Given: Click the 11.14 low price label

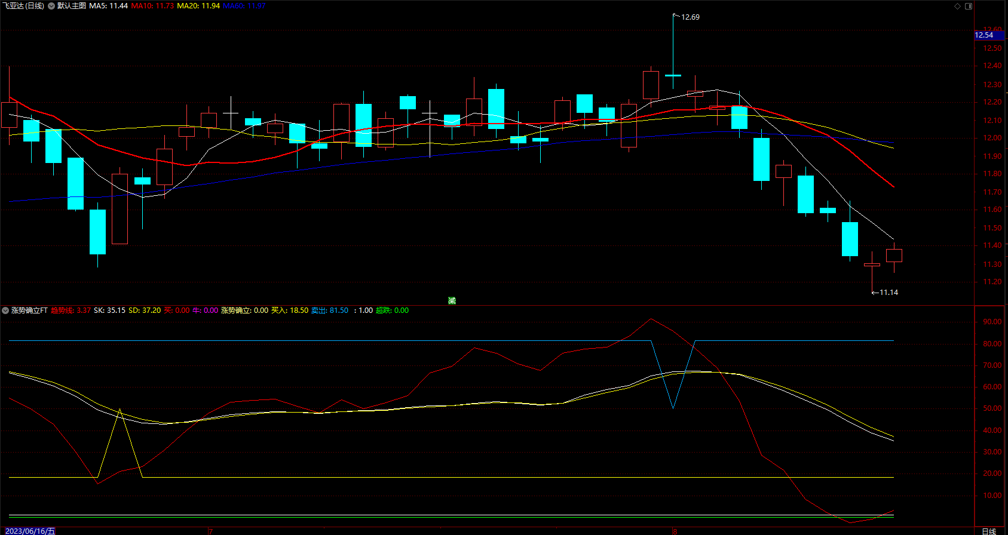Looking at the screenshot, I should 888,293.
